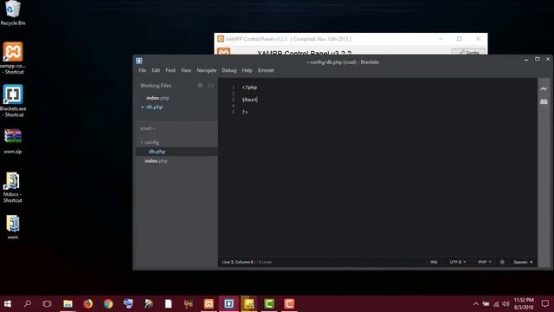Screen dimensions: 554x312
Task: Launch Firefox from the taskbar
Action: pos(88,304)
